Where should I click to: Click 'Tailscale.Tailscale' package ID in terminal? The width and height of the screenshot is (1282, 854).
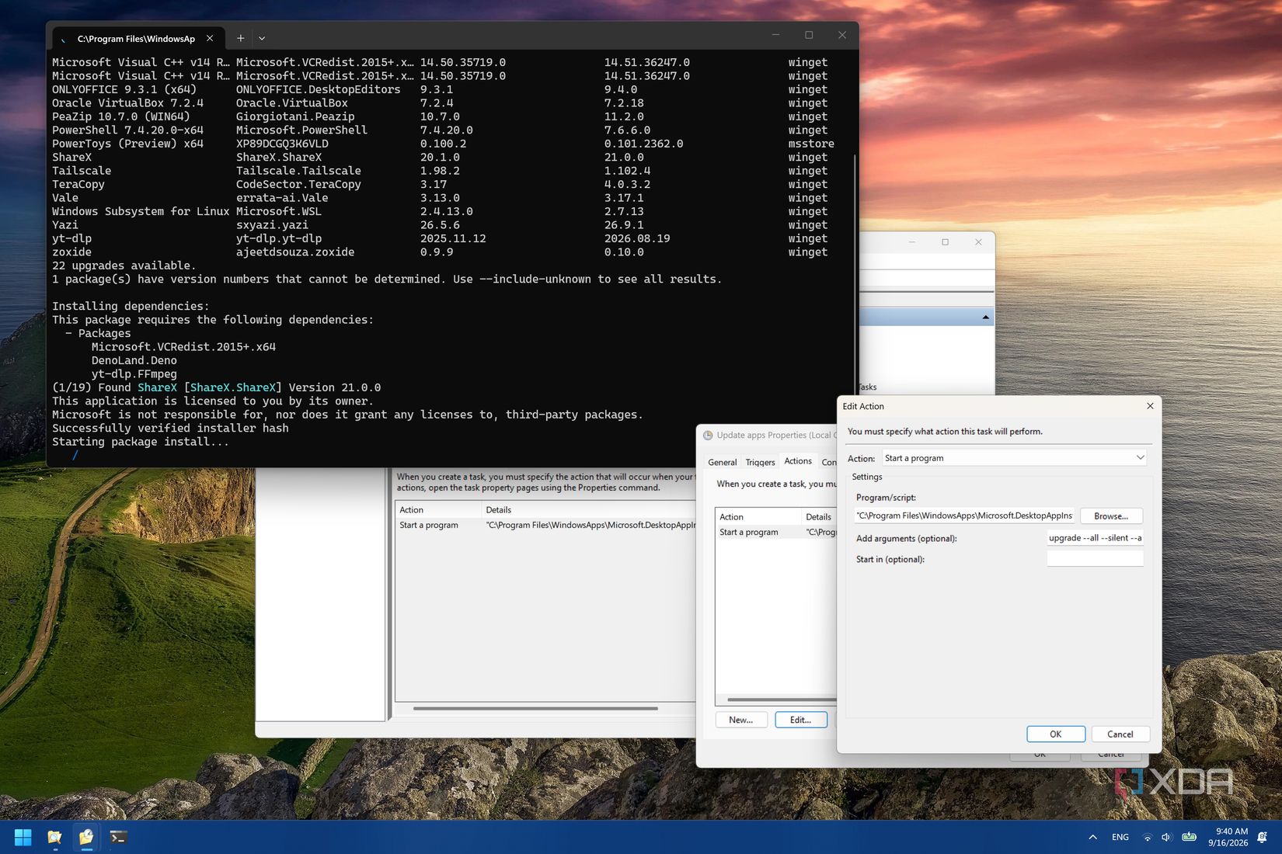coord(298,171)
